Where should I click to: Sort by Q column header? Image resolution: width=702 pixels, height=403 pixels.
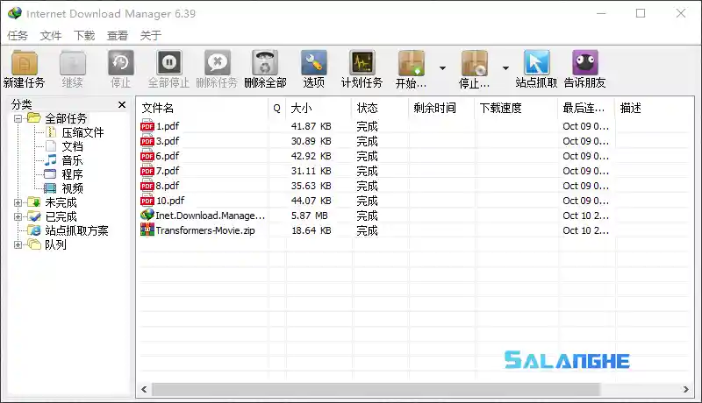pos(277,108)
